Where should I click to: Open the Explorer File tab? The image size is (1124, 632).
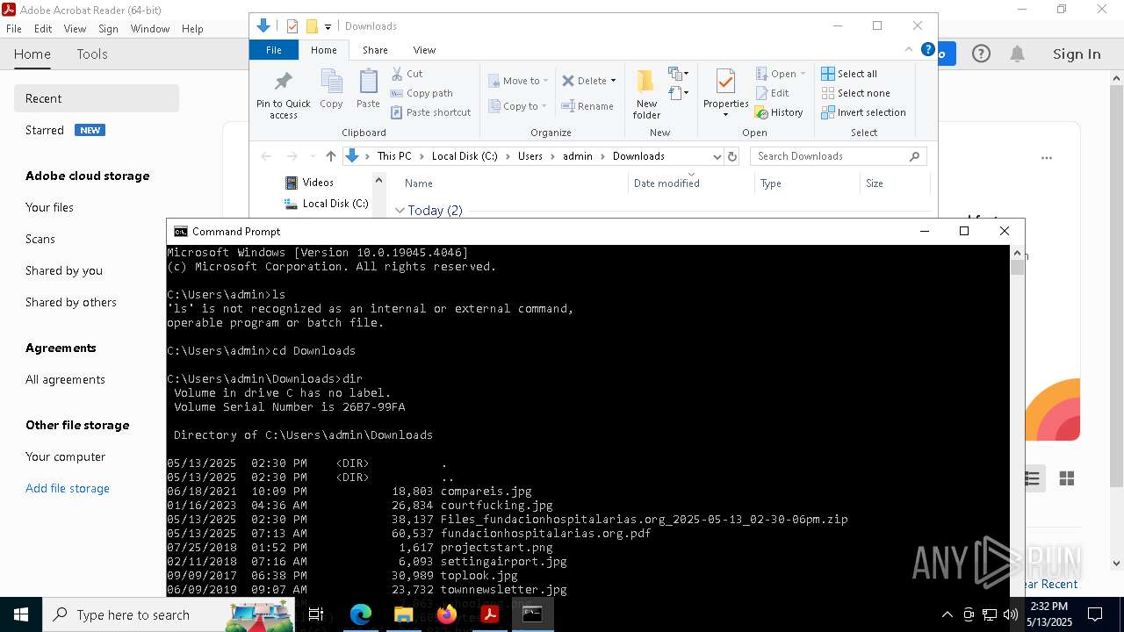274,50
